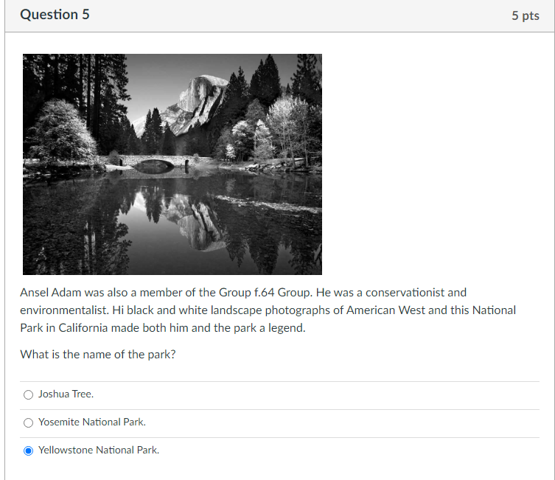Click the word 'environmentalist' in the description

coord(63,310)
